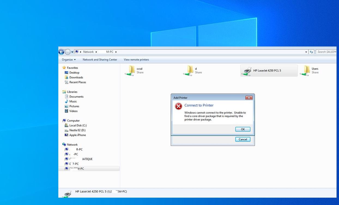339x205 pixels.
Task: Dismiss the printer error with OK
Action: 242,129
